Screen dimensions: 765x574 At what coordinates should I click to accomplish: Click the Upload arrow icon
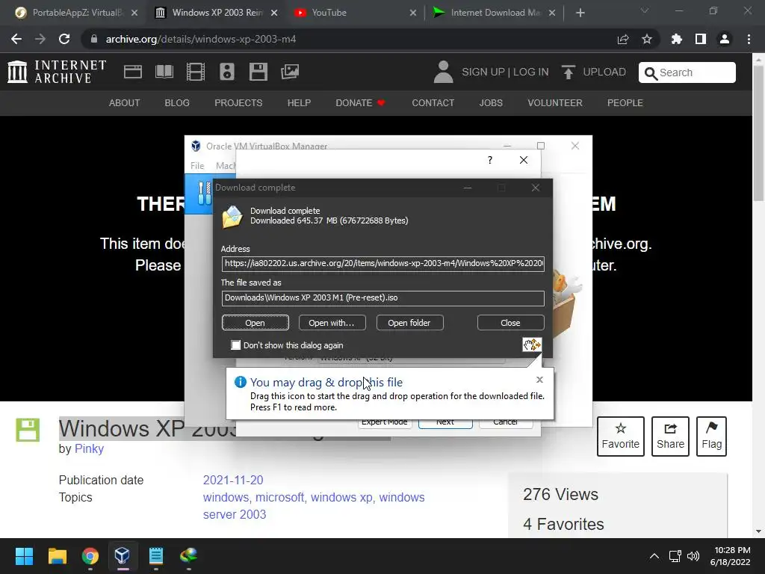click(568, 72)
